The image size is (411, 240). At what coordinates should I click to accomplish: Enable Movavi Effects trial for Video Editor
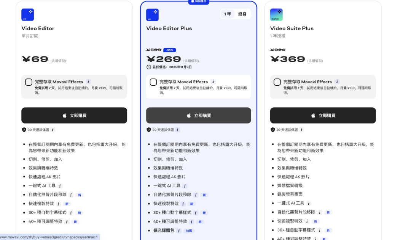[29, 82]
